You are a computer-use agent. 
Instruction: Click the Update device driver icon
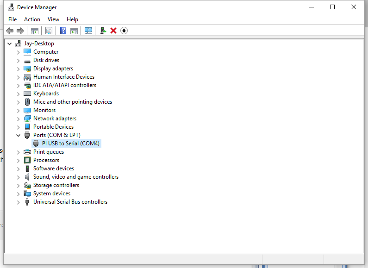pos(103,31)
